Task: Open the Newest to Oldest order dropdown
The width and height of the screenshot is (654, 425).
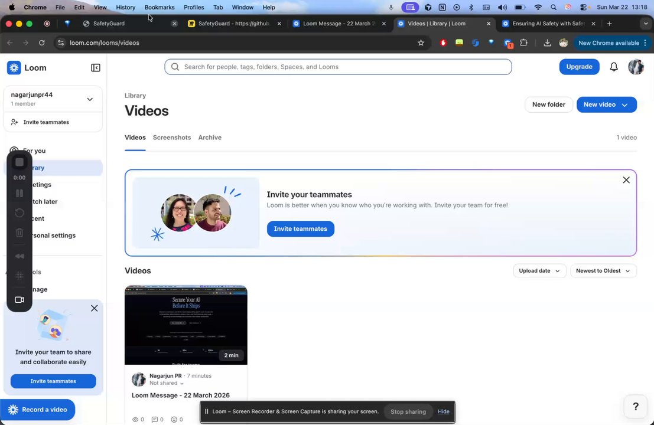Action: click(603, 271)
